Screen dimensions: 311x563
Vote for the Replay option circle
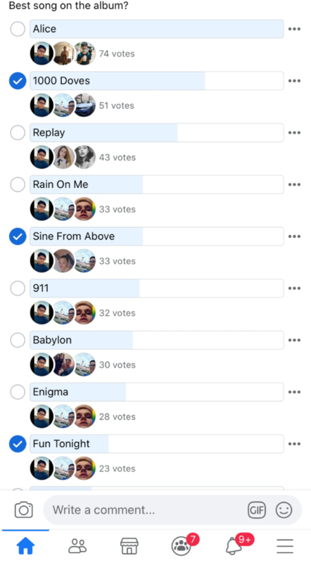pyautogui.click(x=18, y=132)
